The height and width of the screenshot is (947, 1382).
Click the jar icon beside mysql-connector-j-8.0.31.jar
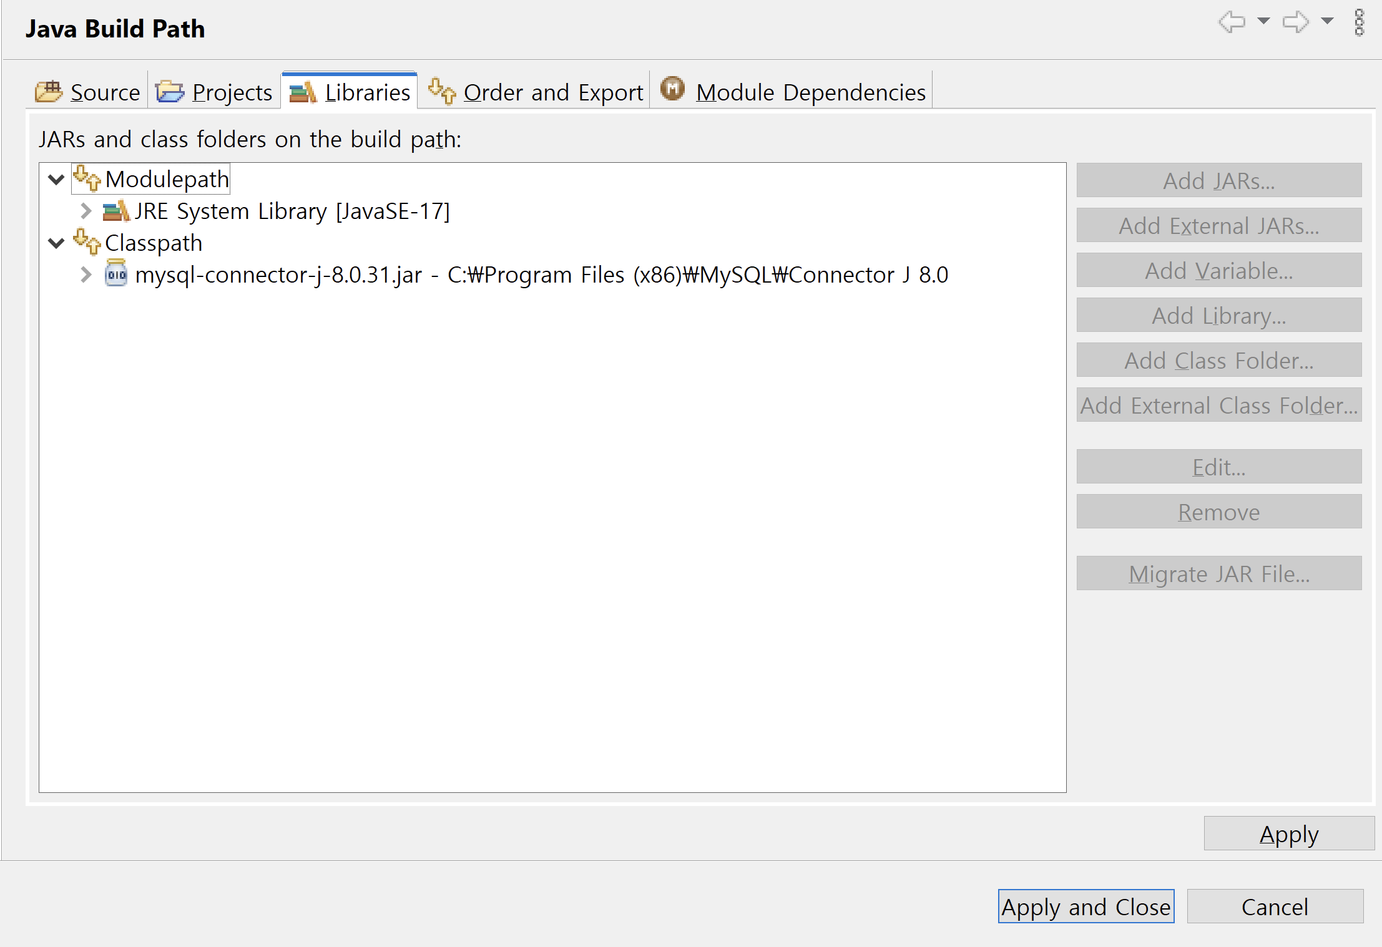[115, 274]
